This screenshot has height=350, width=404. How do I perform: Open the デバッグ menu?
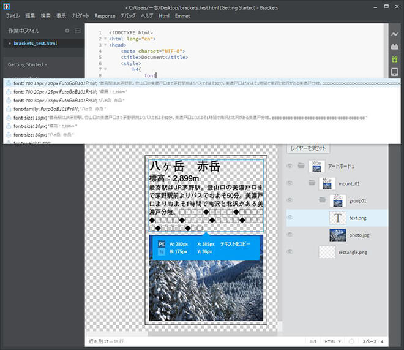point(129,16)
